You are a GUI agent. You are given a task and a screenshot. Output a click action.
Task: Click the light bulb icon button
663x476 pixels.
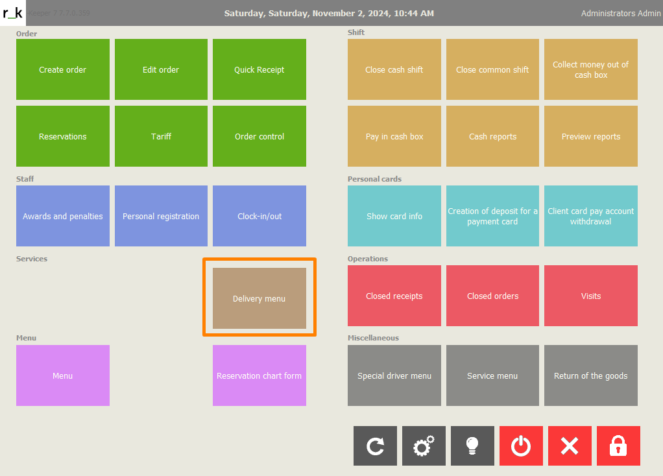(472, 446)
